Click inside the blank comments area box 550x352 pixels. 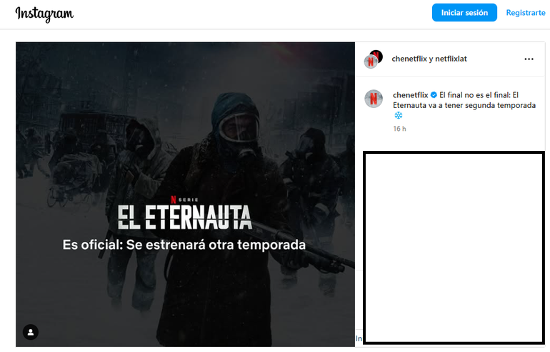pos(454,248)
